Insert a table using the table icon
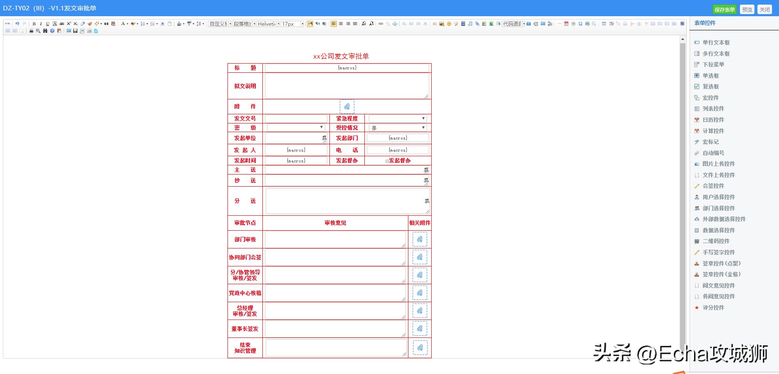 (x=604, y=24)
